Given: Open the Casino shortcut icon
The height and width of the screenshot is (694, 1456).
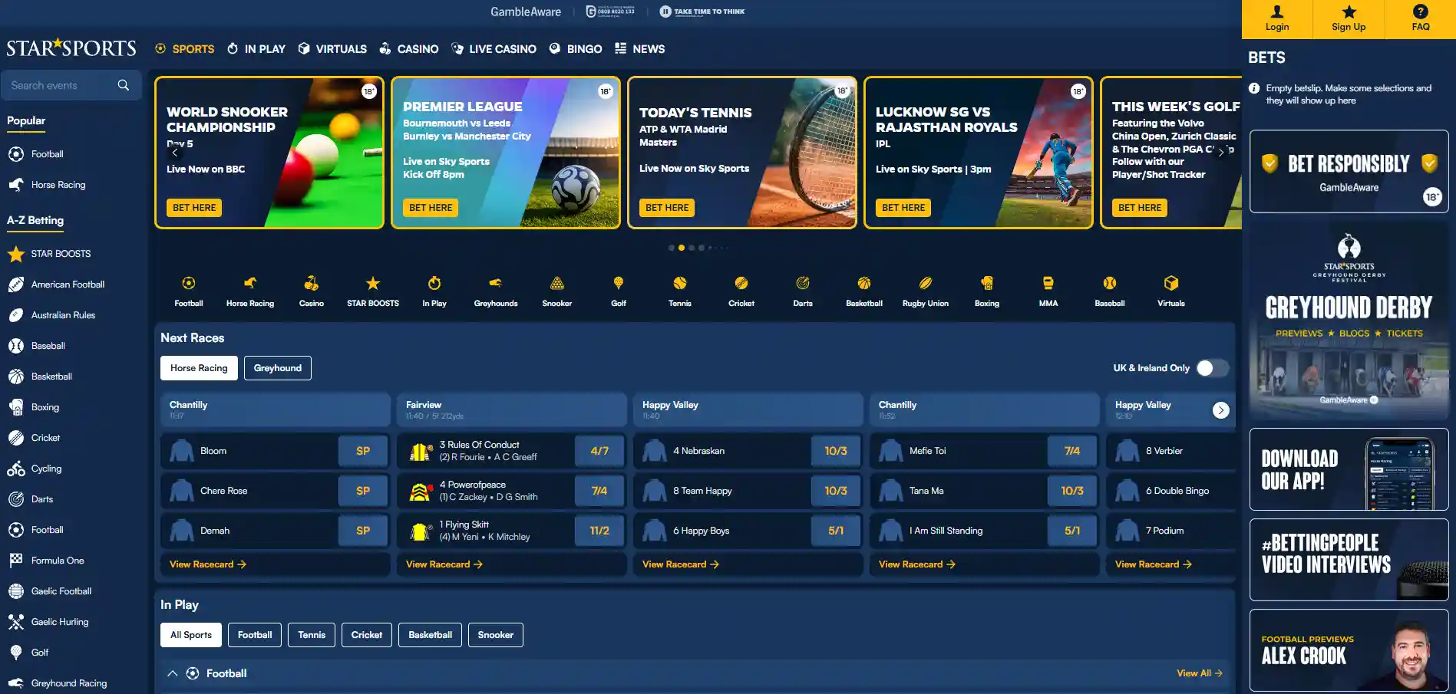Looking at the screenshot, I should 312,284.
